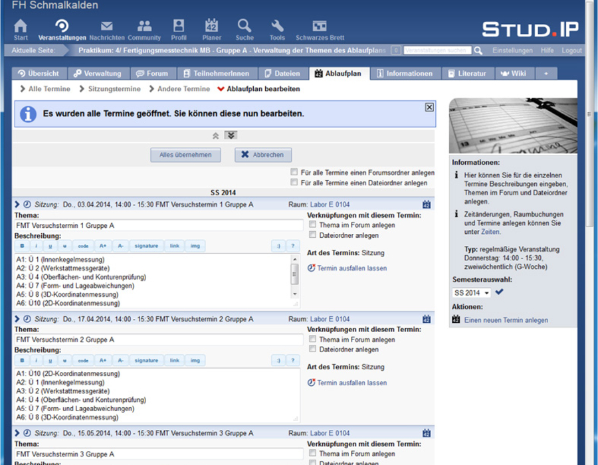Click A- smaller text in Versuchstermin 1 toolbar
The width and height of the screenshot is (598, 465).
120,246
